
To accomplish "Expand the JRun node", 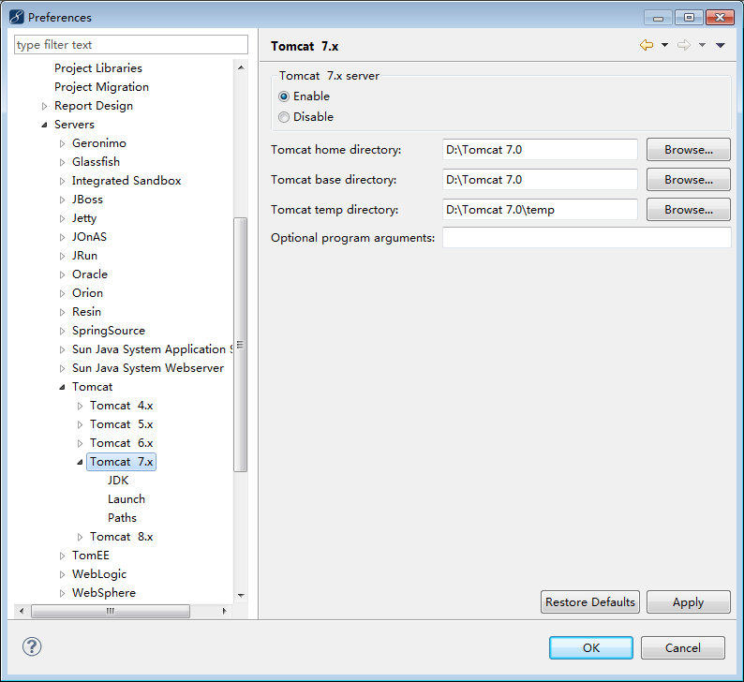I will [x=62, y=256].
